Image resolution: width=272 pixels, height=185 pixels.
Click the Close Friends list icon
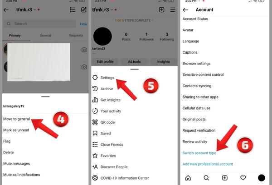coord(95,144)
